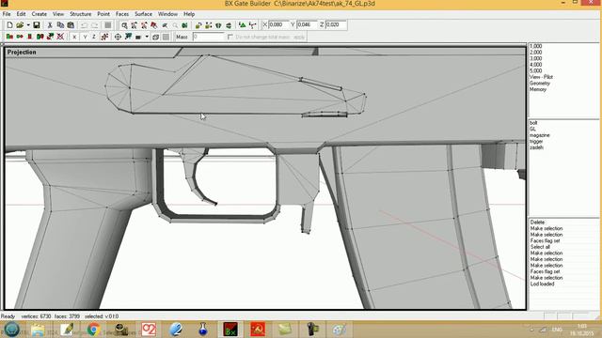
Task: Click the O2 taskbar icon
Action: pyautogui.click(x=149, y=330)
